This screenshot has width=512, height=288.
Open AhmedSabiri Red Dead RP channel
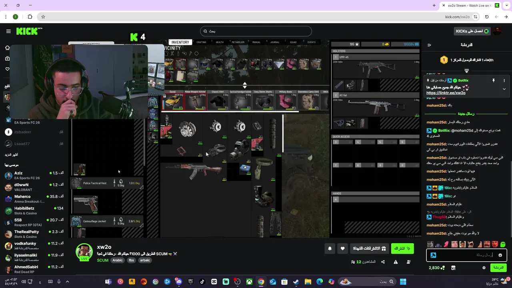[x=34, y=269]
